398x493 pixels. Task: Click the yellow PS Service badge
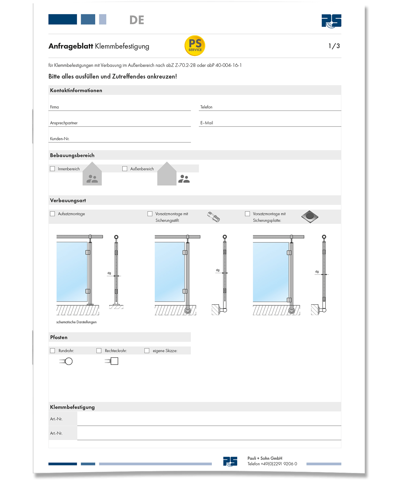tap(195, 46)
